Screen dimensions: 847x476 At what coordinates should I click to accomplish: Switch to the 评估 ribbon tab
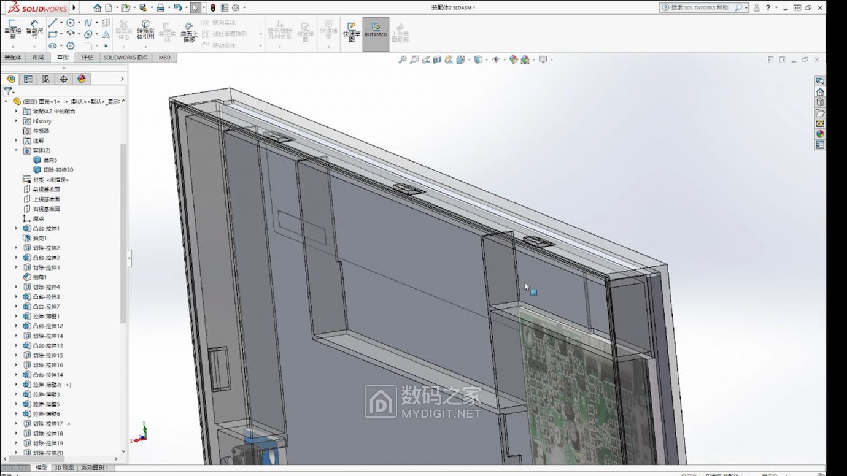click(x=88, y=58)
